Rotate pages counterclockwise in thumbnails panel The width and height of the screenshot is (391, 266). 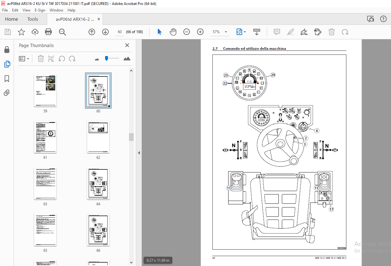pyautogui.click(x=62, y=59)
